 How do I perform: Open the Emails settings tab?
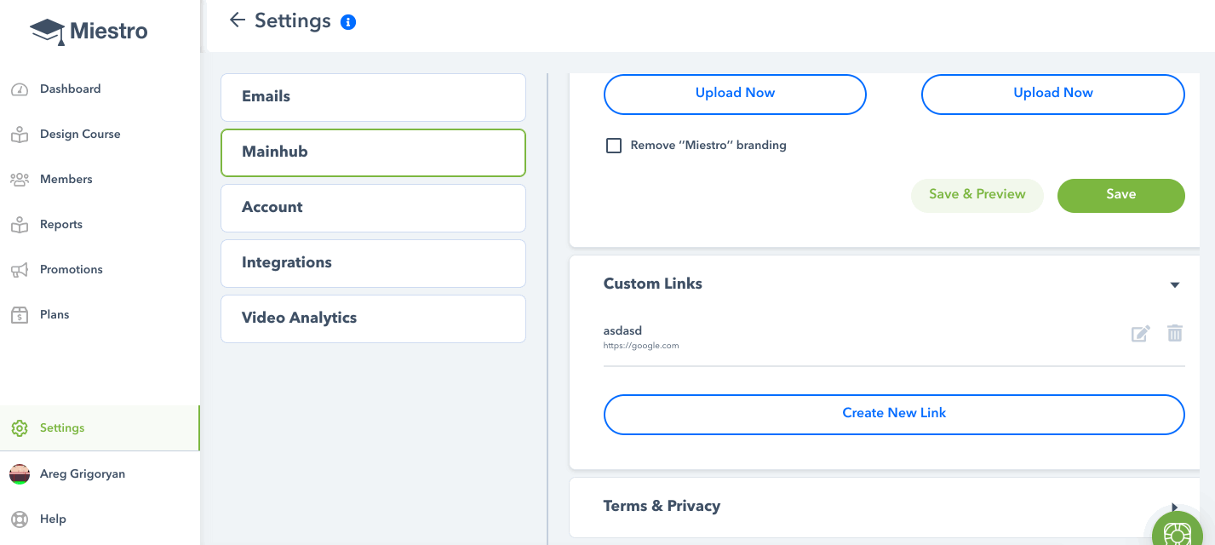(373, 97)
